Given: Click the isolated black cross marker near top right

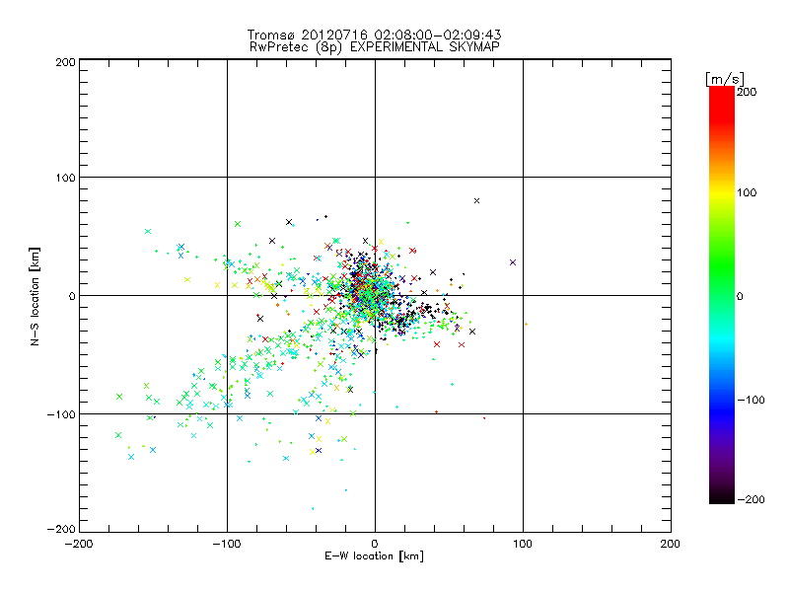Looking at the screenshot, I should (x=477, y=201).
